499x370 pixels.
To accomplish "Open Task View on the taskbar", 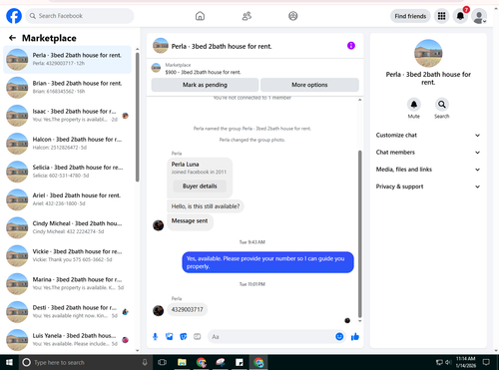I will (x=162, y=362).
